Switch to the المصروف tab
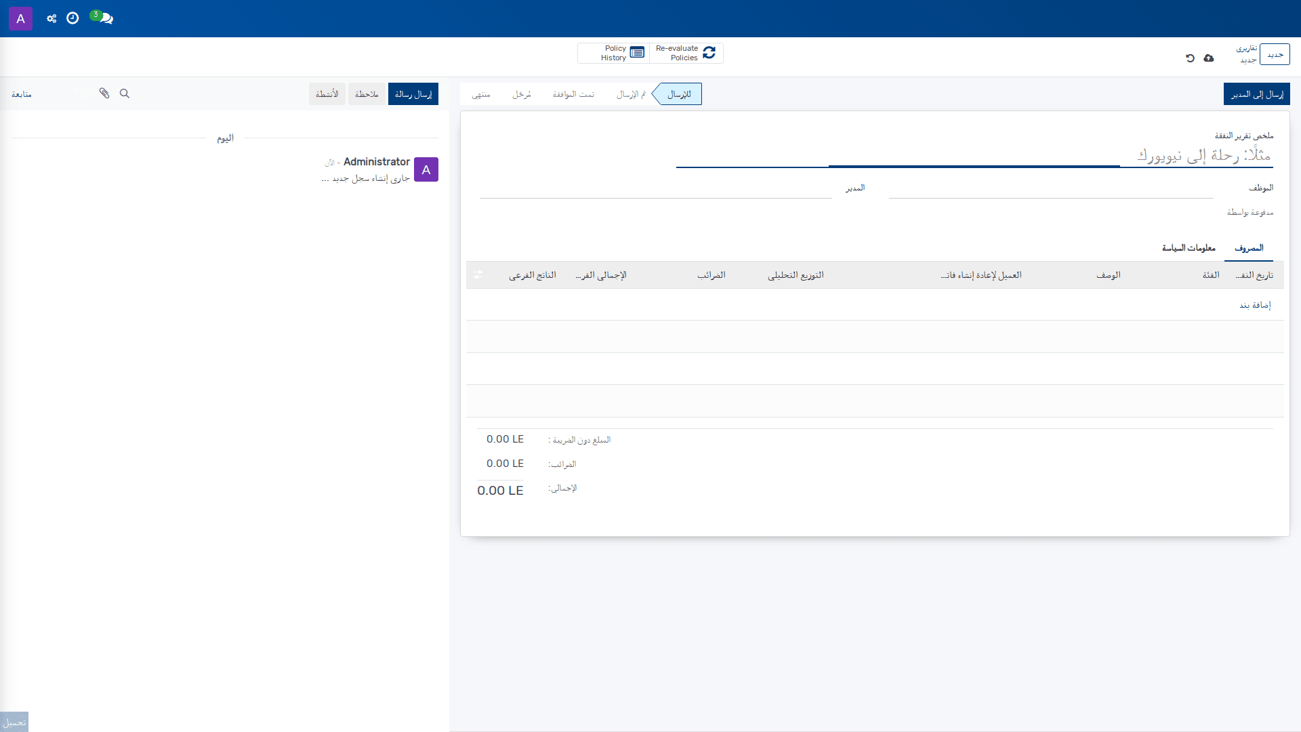Image resolution: width=1301 pixels, height=732 pixels. (1249, 248)
